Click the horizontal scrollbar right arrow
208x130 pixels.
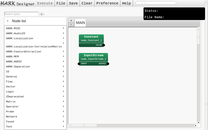point(195,125)
